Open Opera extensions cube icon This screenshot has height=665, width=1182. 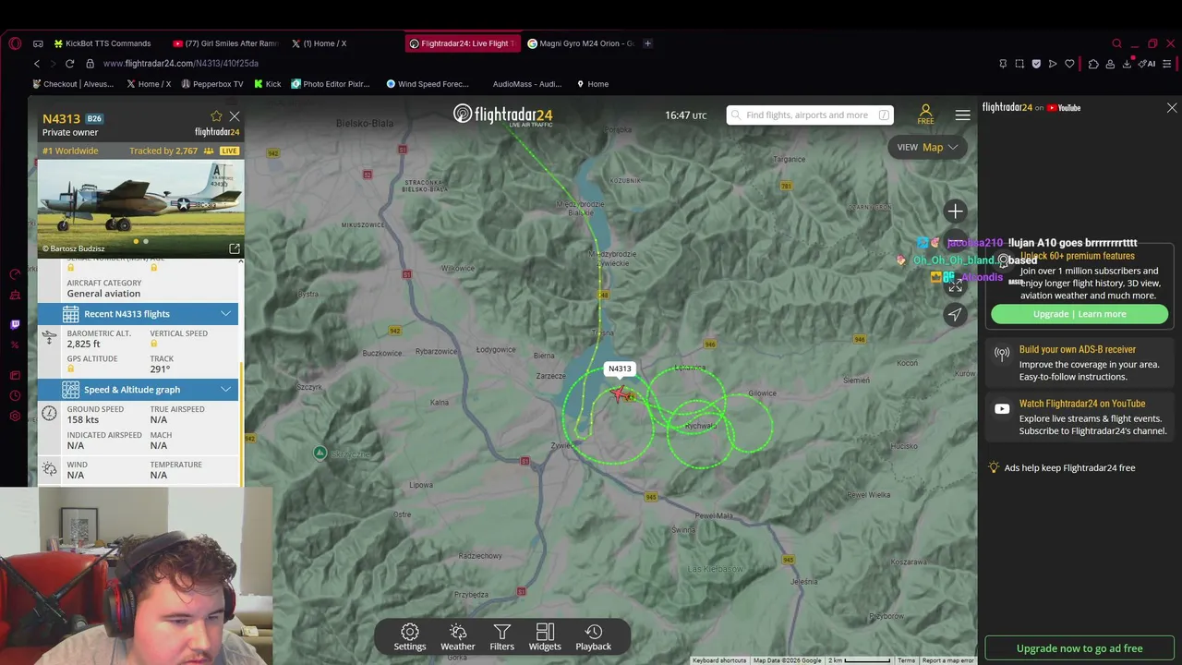pos(1093,64)
